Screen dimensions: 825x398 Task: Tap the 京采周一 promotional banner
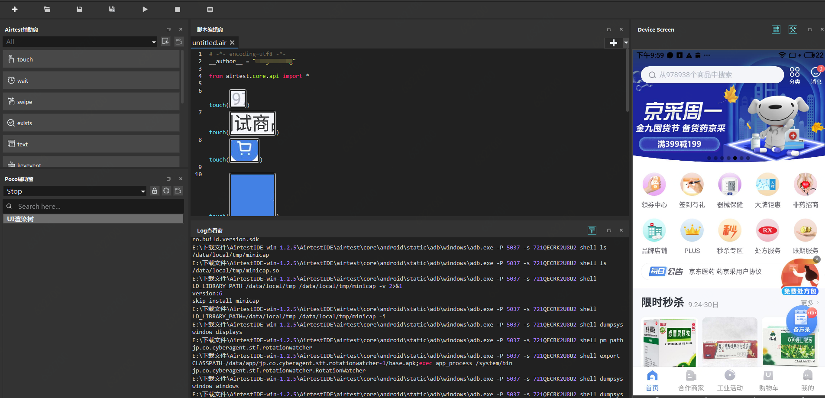click(729, 123)
